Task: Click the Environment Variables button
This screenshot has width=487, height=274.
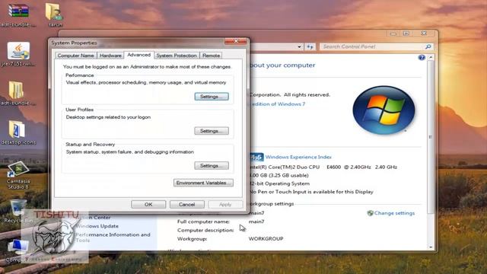Action: pyautogui.click(x=203, y=183)
